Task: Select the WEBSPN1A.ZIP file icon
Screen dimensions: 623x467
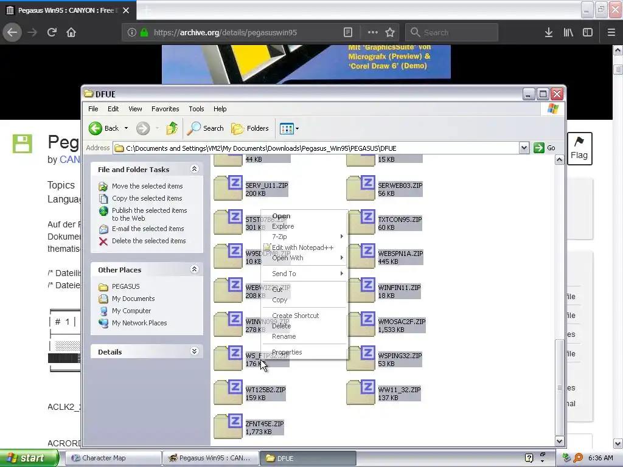Action: click(x=361, y=257)
